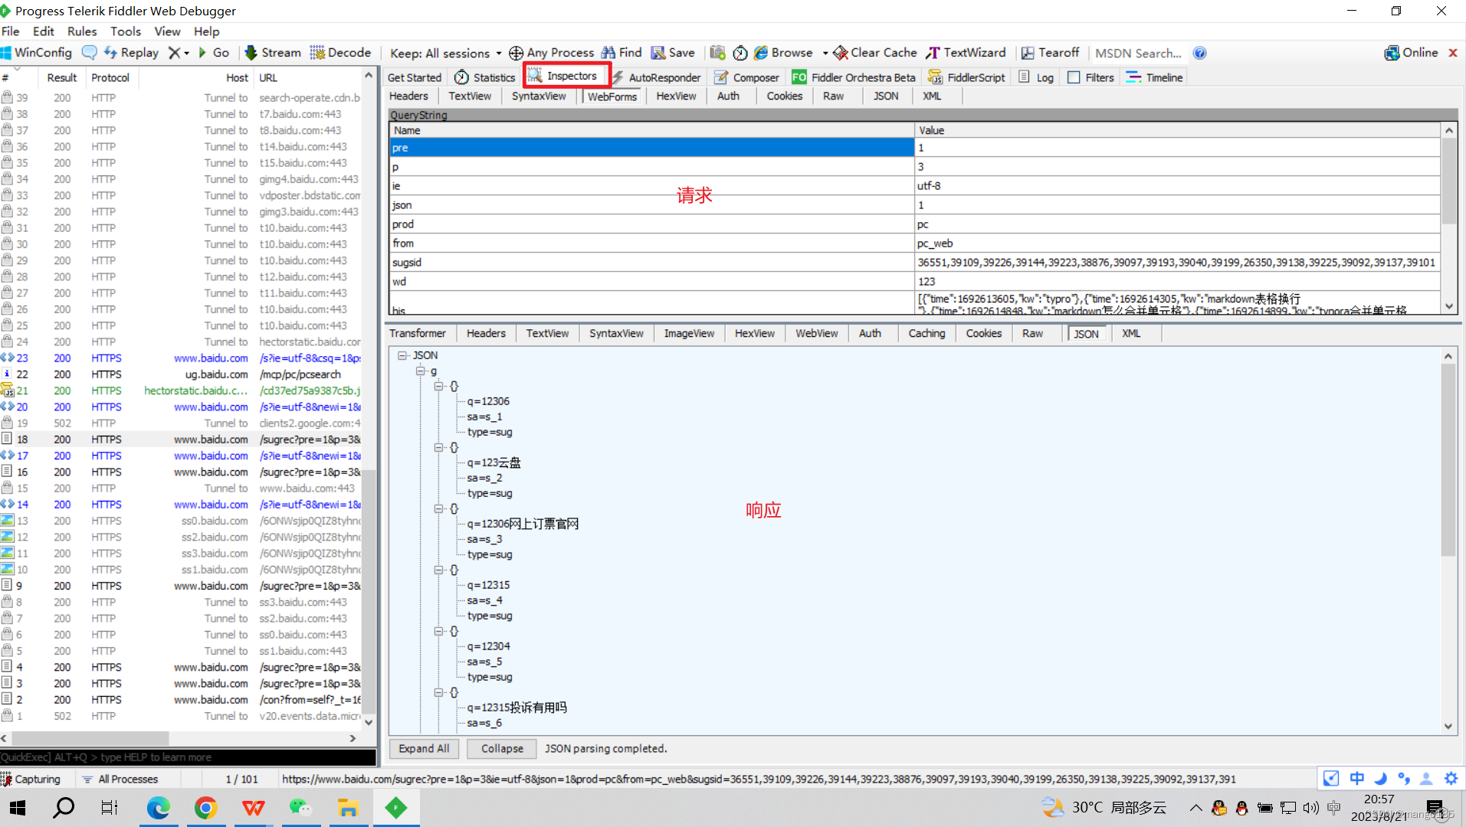The image size is (1466, 827).
Task: Open the Keep: All sessions dropdown
Action: (x=445, y=53)
